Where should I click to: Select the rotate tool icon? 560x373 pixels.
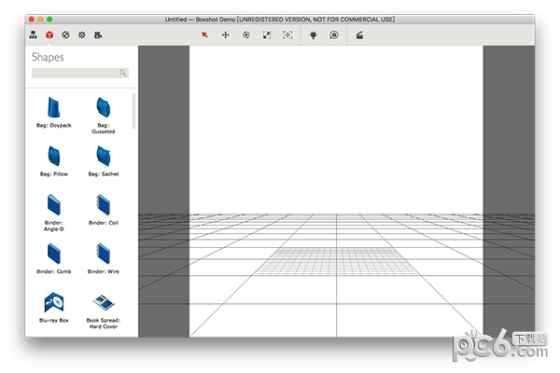click(246, 35)
